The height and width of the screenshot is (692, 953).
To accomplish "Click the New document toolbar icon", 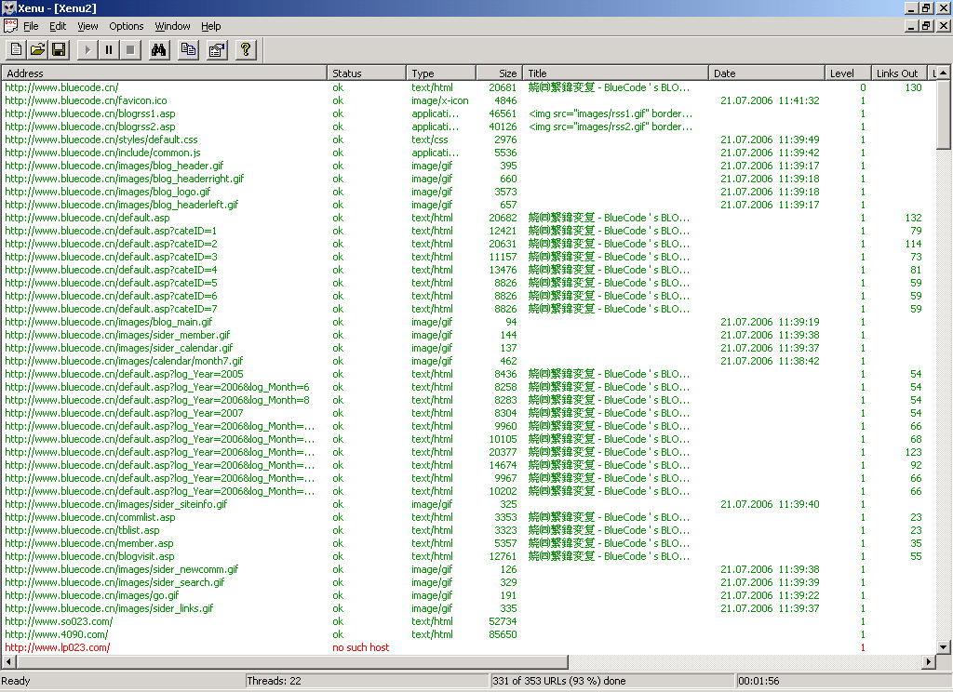I will pos(17,50).
